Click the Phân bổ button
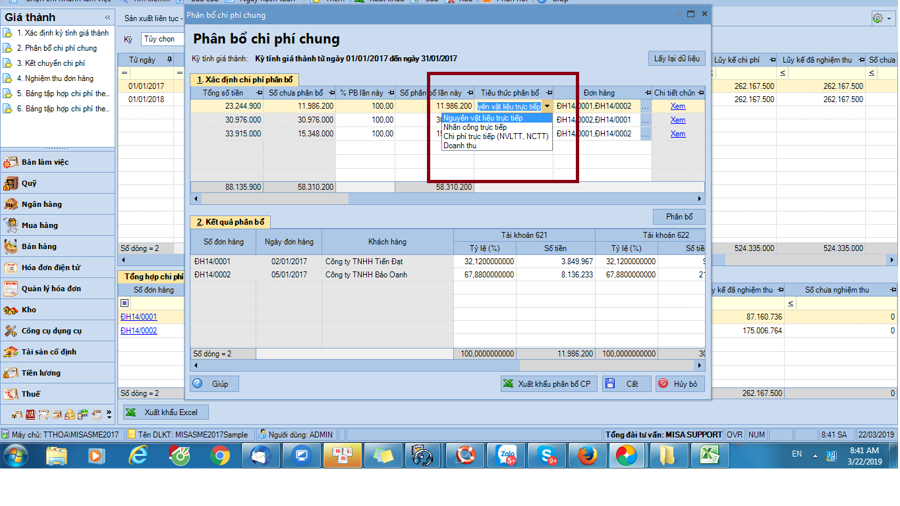The width and height of the screenshot is (900, 506). [x=679, y=217]
